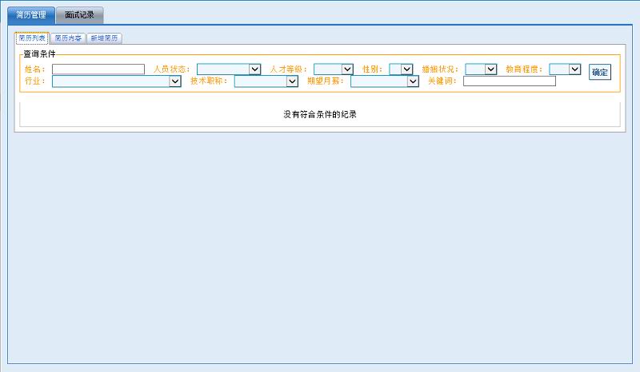Switch to the 简历管理 tab

(x=31, y=15)
